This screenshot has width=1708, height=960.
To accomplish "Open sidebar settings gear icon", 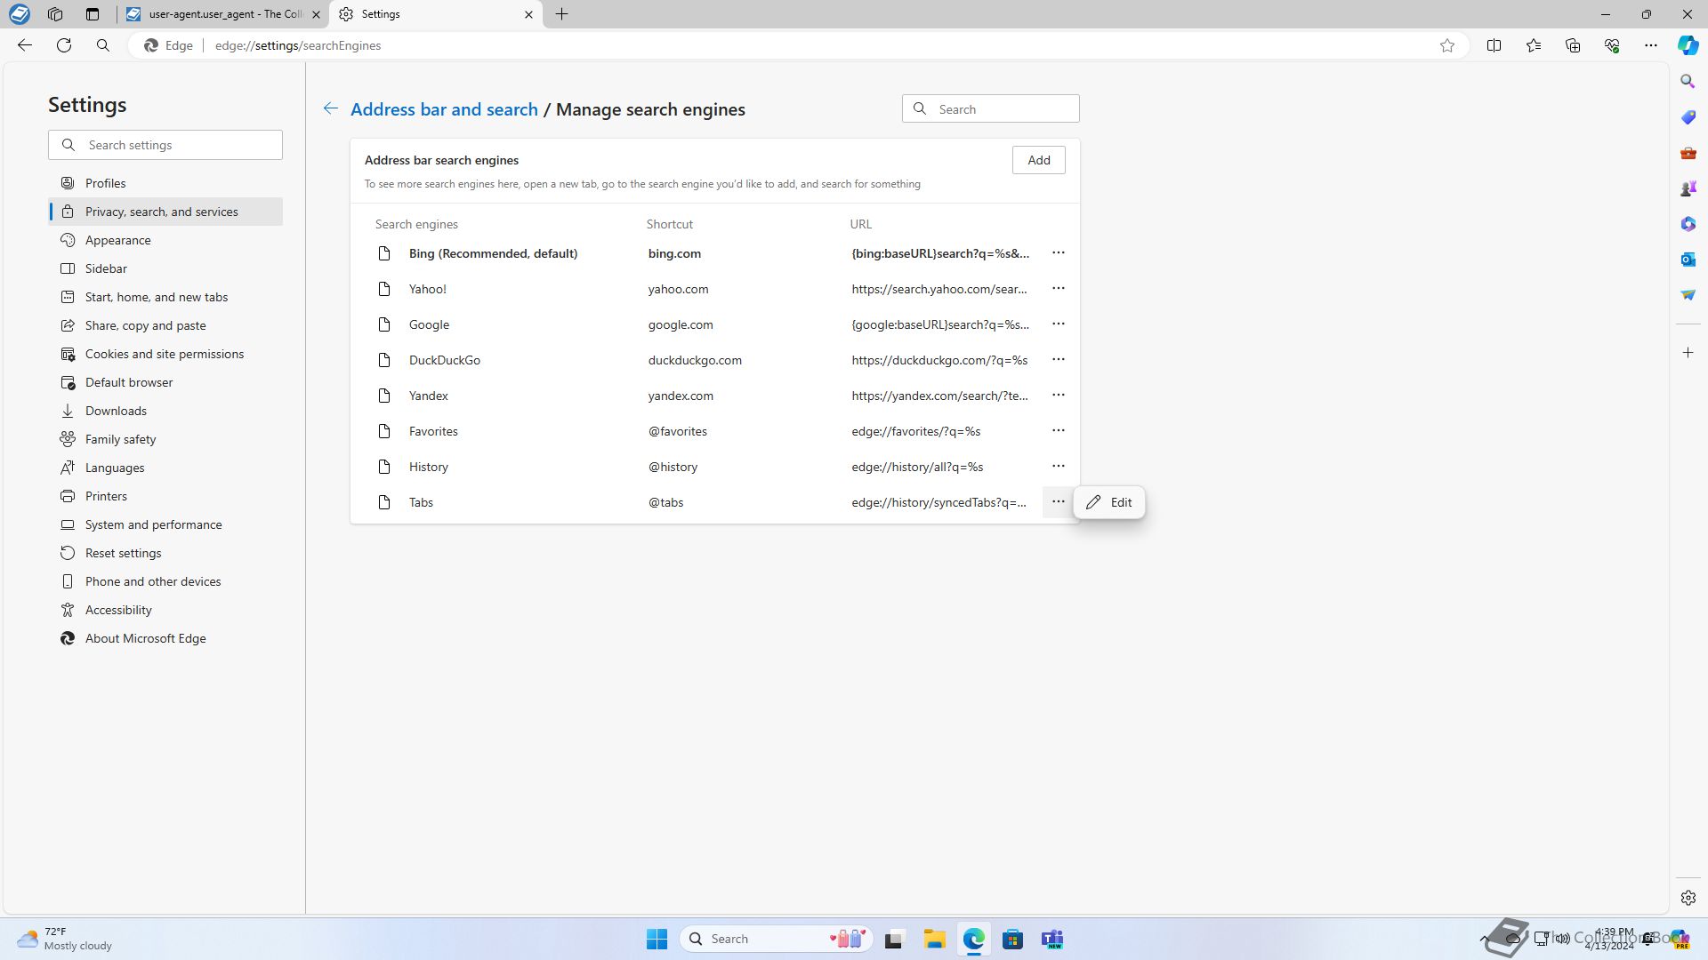I will click(1688, 898).
